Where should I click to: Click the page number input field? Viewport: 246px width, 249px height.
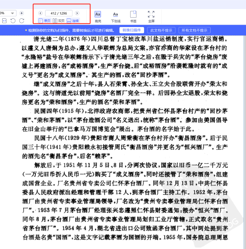[x=59, y=13]
